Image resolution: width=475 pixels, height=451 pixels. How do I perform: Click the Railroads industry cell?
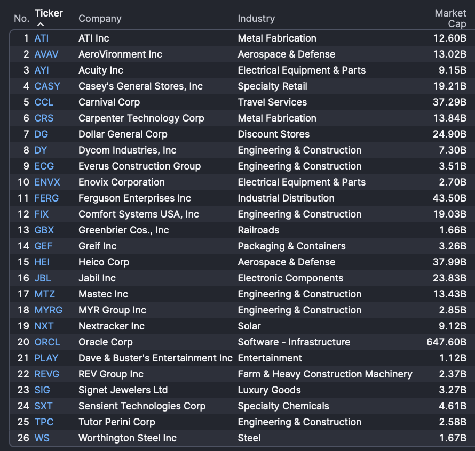(258, 230)
